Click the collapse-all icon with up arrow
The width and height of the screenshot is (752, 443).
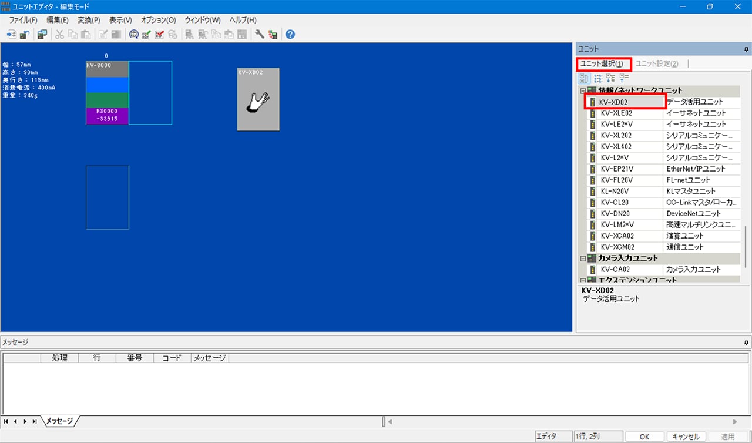coord(624,78)
